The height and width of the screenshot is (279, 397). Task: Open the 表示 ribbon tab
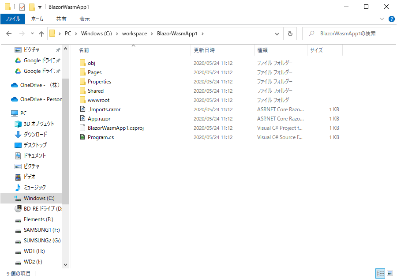click(85, 19)
